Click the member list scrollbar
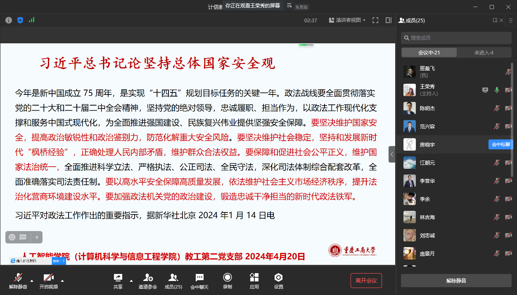The height and width of the screenshot is (295, 517). [x=512, y=124]
